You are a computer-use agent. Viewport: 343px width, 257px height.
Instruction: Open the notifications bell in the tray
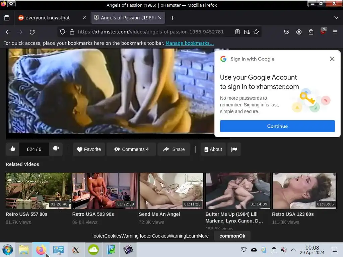pos(244,250)
